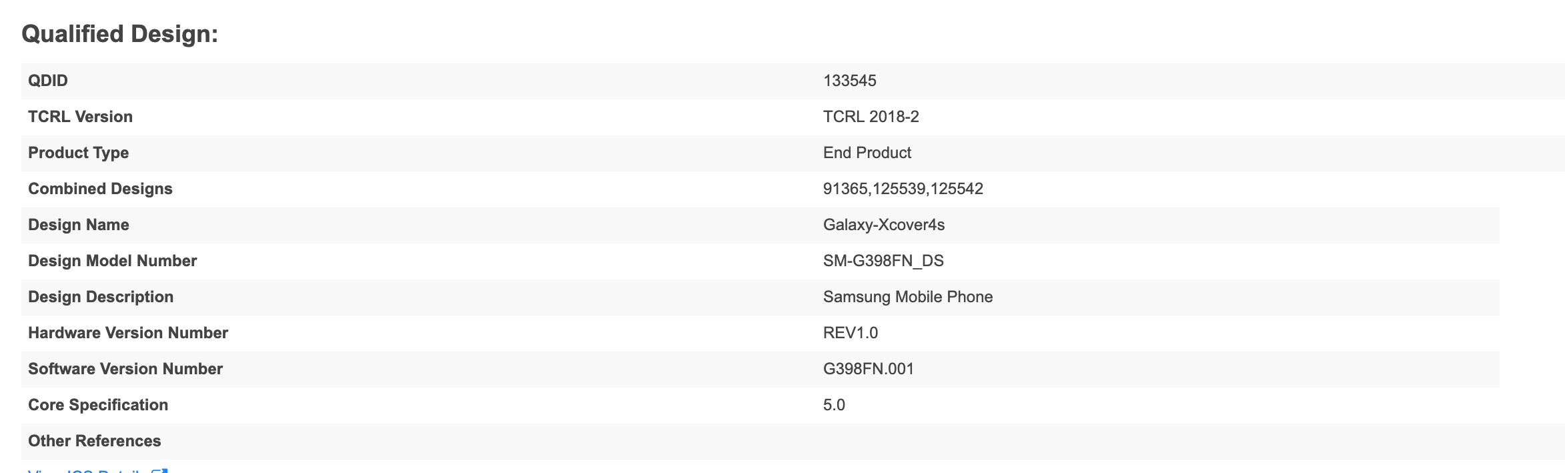Click model number SM-G398FN_DS
The image size is (1565, 473).
click(x=883, y=261)
